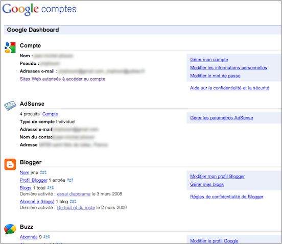Open Aide sur la confidentialité et la sécurité
Screen dimensions: 282x244
(x=230, y=88)
